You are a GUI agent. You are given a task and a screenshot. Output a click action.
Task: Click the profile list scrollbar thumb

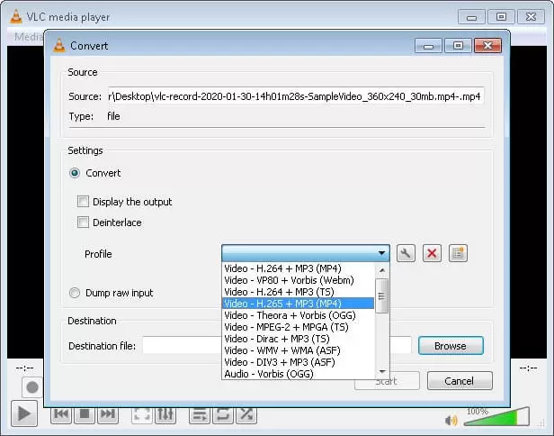381,295
